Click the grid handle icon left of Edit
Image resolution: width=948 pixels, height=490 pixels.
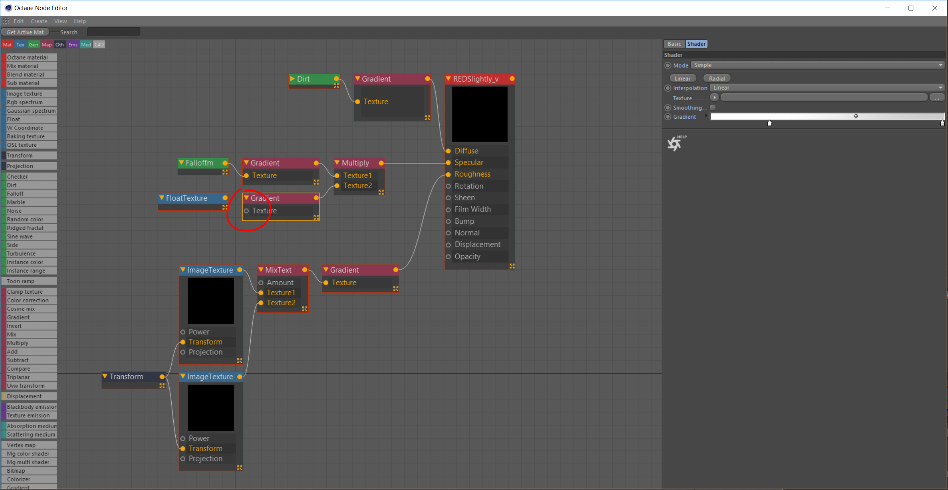[x=6, y=21]
